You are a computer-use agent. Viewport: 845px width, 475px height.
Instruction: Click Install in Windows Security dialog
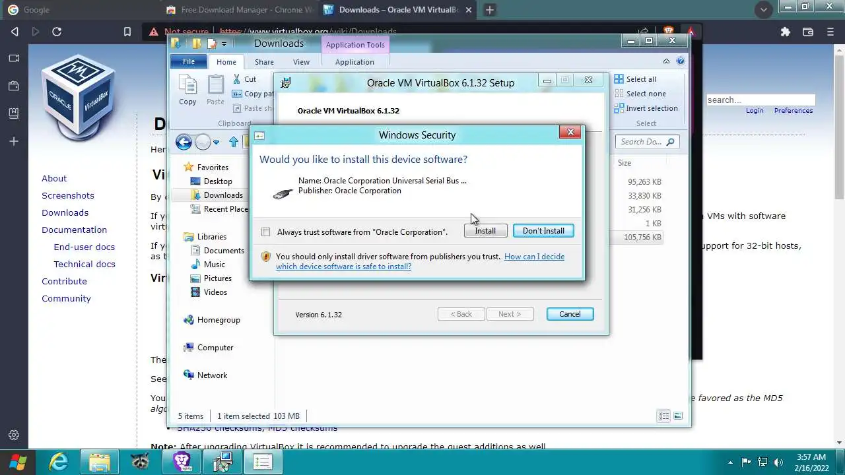tap(485, 231)
